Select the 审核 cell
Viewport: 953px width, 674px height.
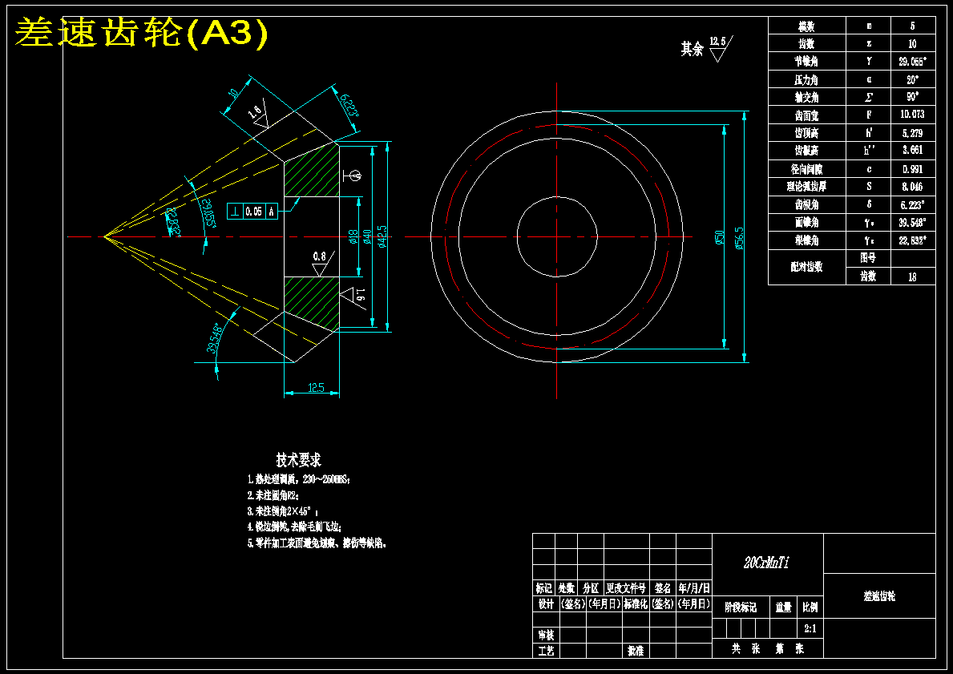tap(546, 635)
